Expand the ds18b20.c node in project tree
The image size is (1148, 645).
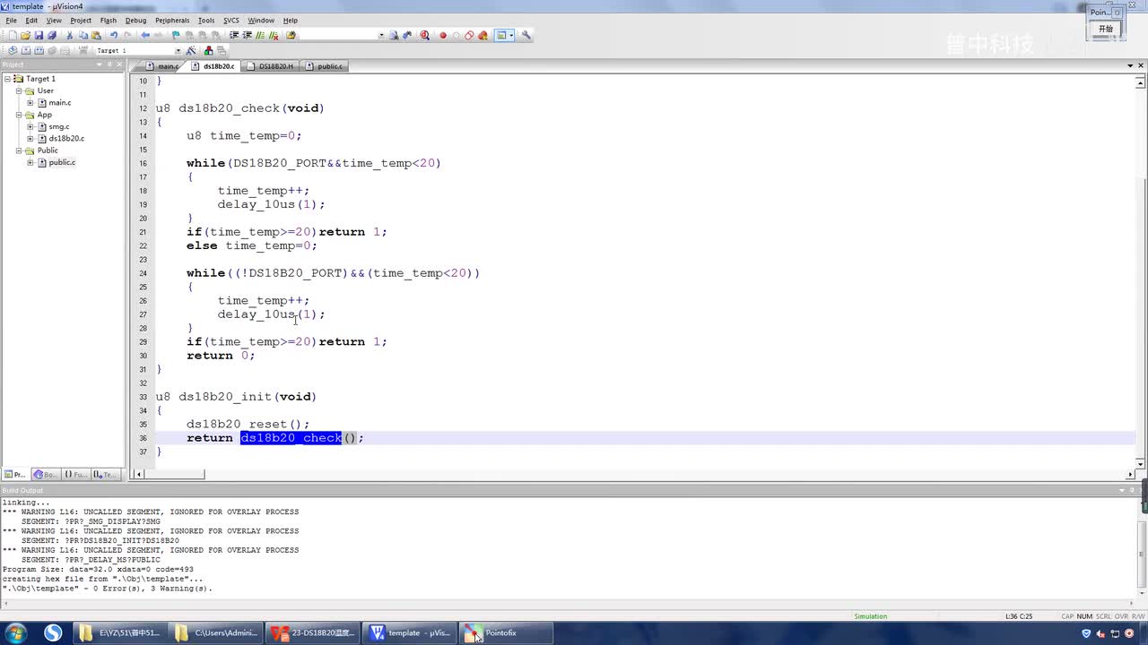(x=30, y=139)
